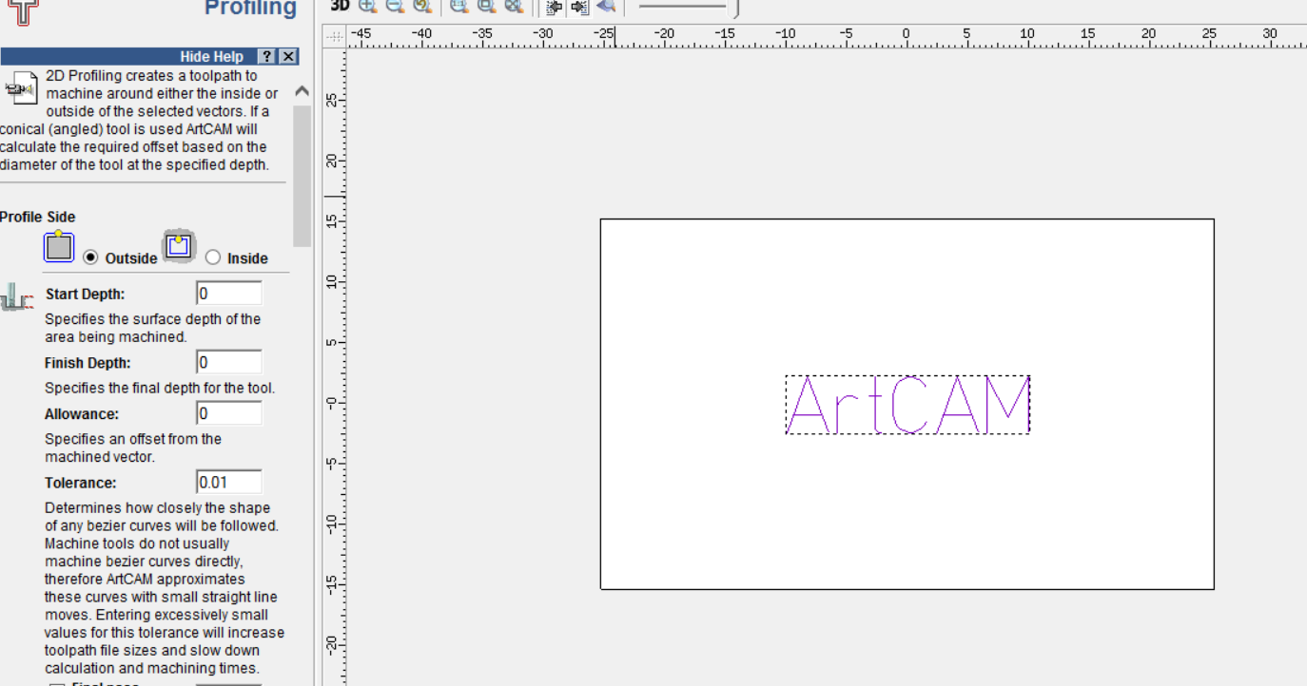
Task: Click the Hide Help link
Action: (x=211, y=57)
